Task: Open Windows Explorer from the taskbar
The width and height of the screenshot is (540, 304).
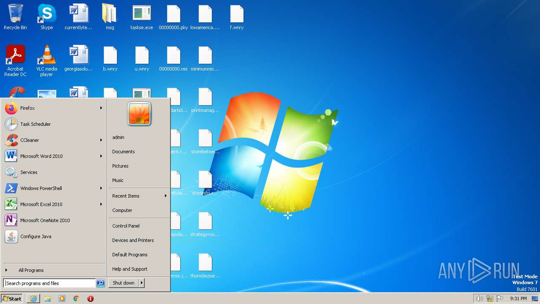Action: (x=48, y=299)
